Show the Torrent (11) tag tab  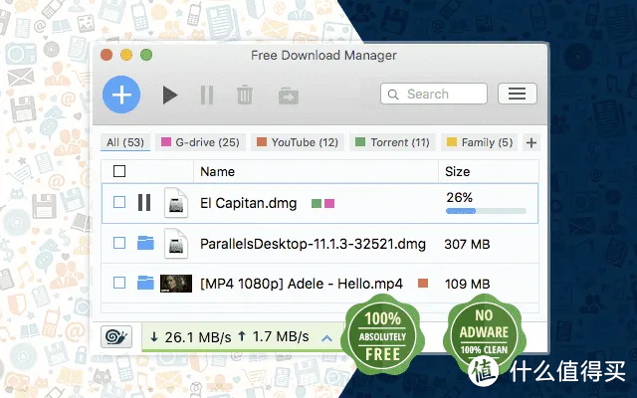[392, 142]
